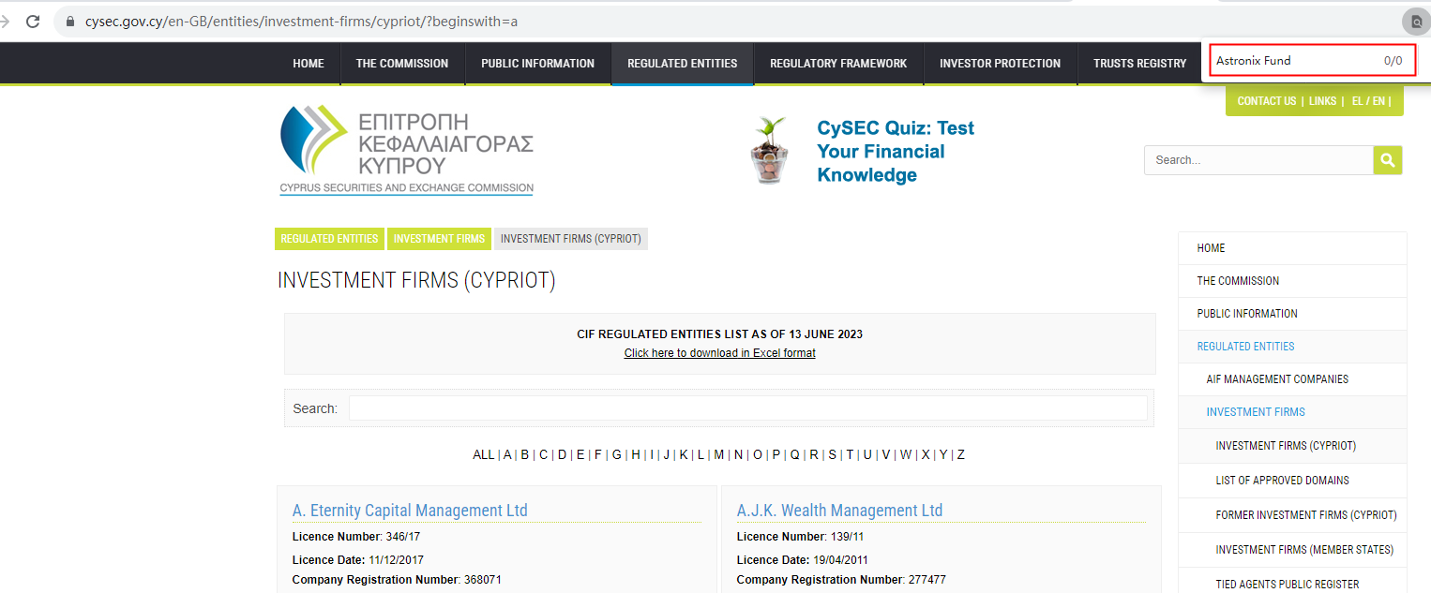The width and height of the screenshot is (1431, 593).
Task: Open REGULATORY FRAMEWORK top menu
Action: [x=838, y=64]
